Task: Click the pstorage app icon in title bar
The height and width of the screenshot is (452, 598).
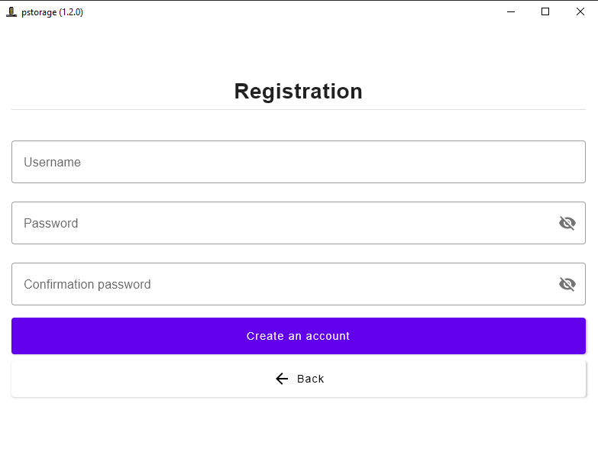Action: click(x=11, y=11)
